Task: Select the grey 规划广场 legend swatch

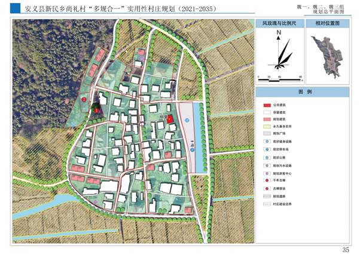Action: coord(267,133)
